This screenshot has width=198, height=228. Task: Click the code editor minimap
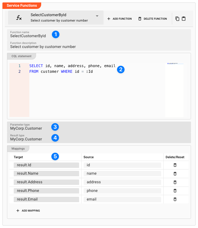pyautogui.click(x=174, y=89)
